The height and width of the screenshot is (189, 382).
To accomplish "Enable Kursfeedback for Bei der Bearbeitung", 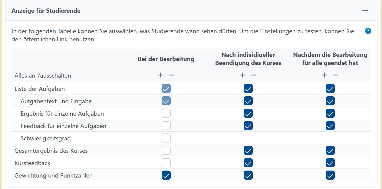I will pos(166,163).
